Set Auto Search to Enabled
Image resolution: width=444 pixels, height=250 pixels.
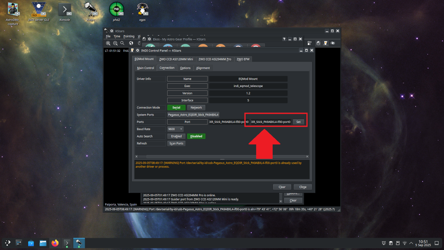tap(176, 136)
